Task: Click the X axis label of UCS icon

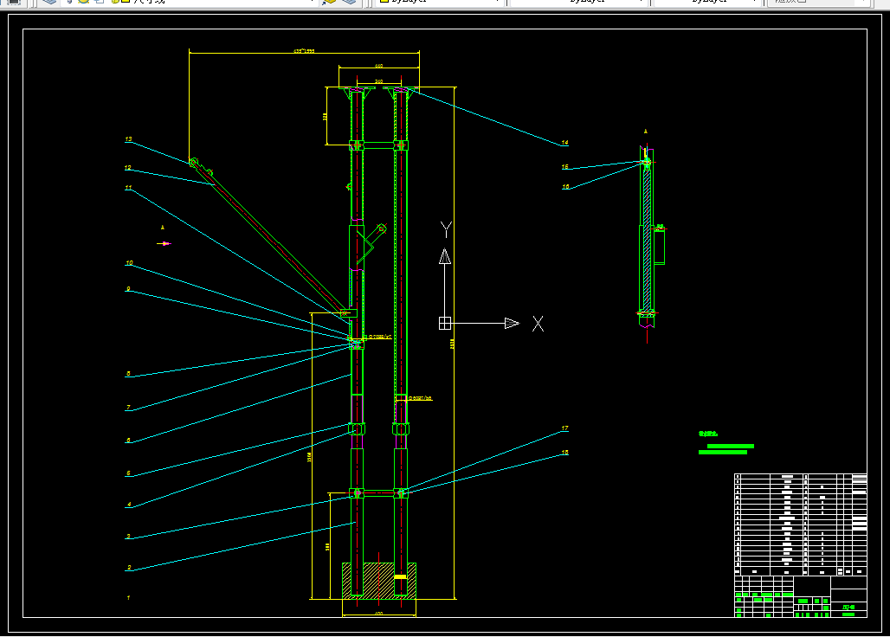Action: pos(539,324)
